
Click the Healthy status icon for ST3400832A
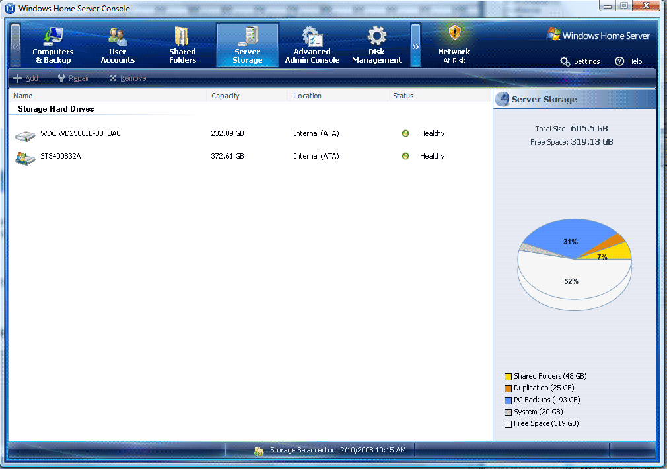click(x=405, y=156)
